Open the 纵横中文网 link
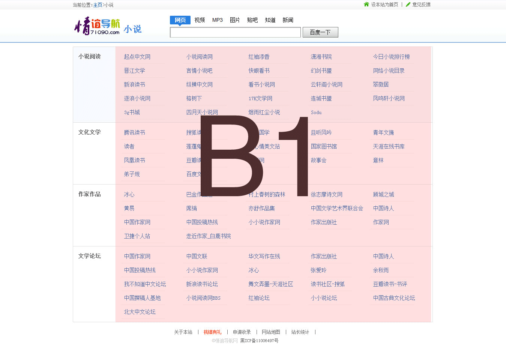Screen dimensions: 506x344 pyautogui.click(x=200, y=84)
